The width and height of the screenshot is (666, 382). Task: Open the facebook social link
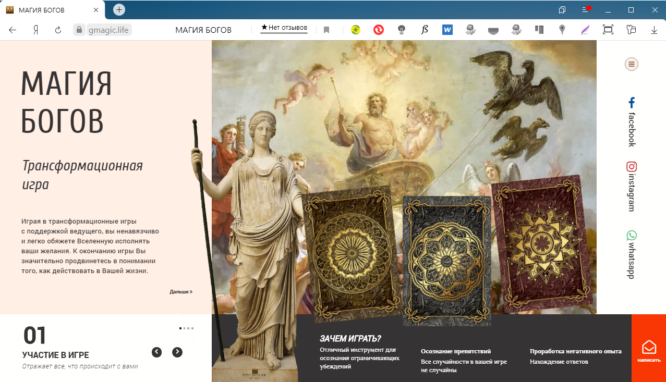point(632,122)
